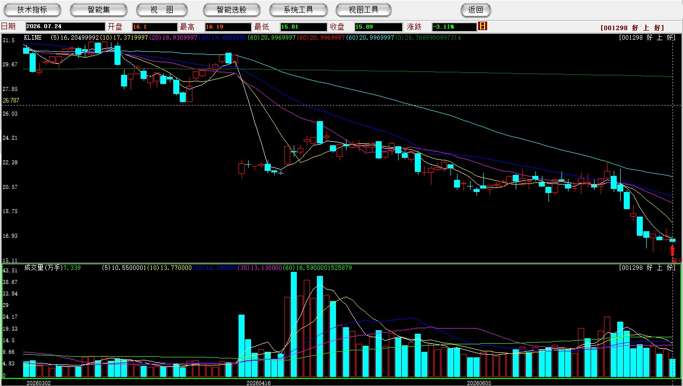Open the 技术指标 menu button
Image resolution: width=683 pixels, height=386 pixels.
32,10
